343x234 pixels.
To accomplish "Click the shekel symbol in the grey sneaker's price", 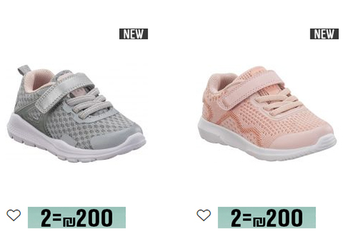I will tap(69, 221).
